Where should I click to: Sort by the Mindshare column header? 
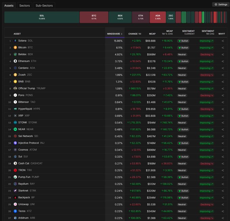[x=115, y=34]
